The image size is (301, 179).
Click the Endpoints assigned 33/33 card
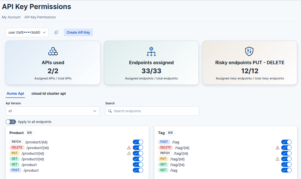[151, 62]
